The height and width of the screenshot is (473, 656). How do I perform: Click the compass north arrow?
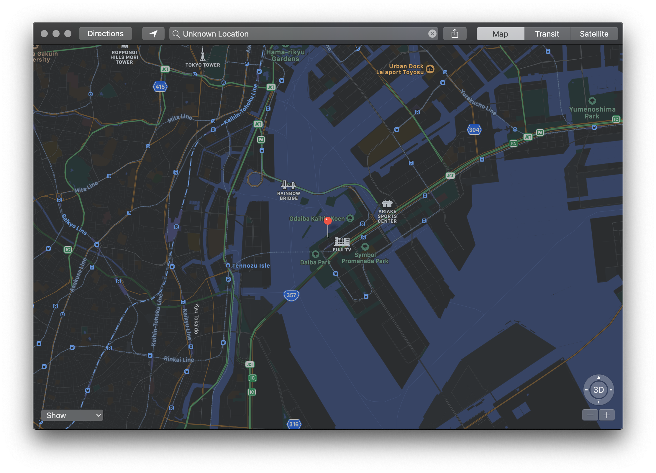(598, 377)
